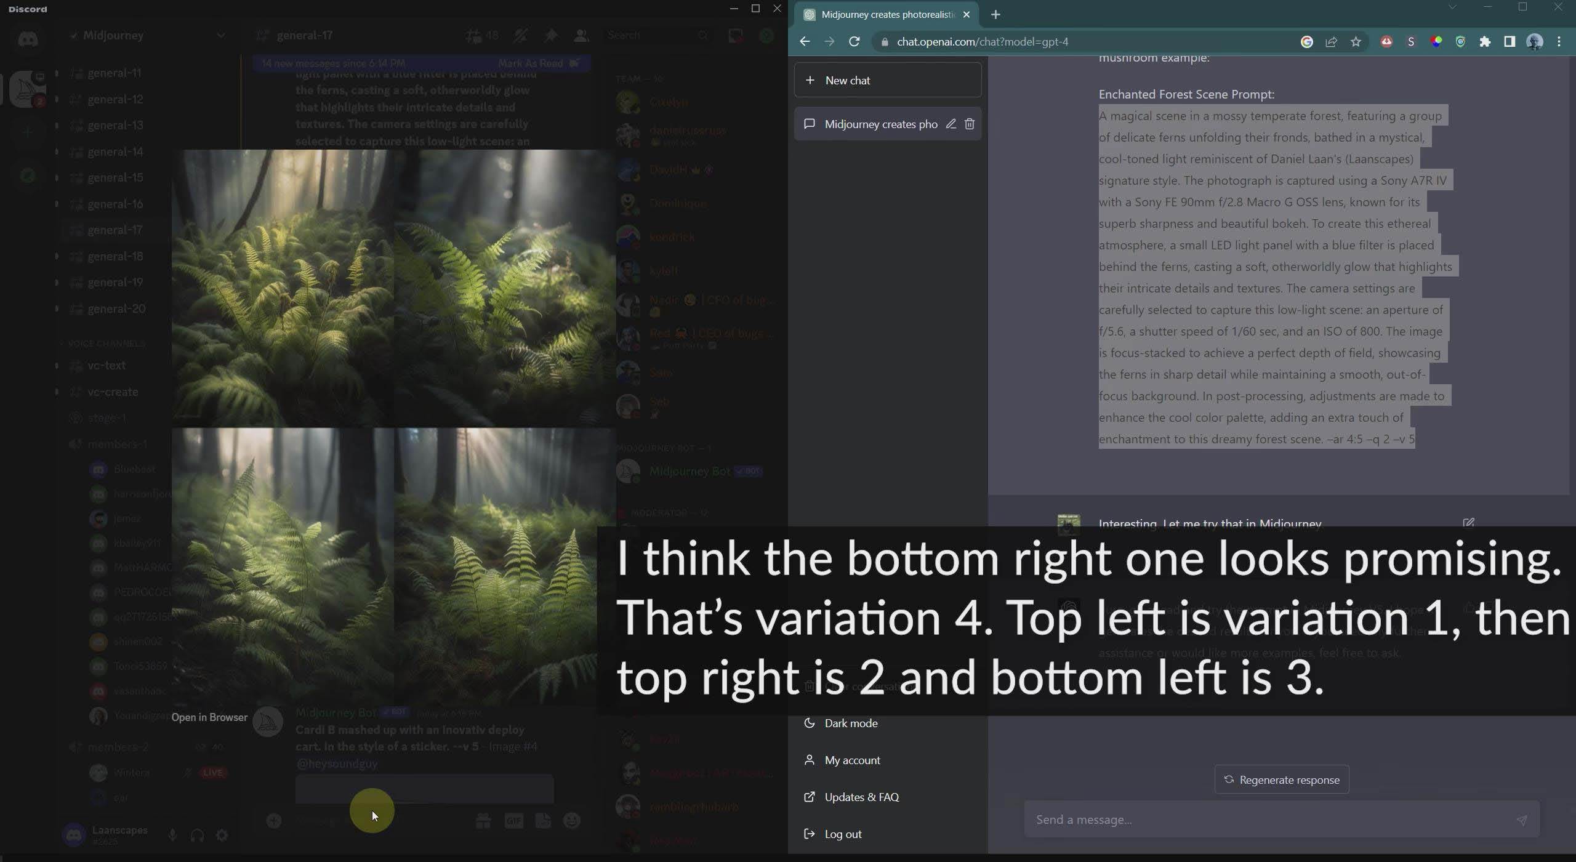Click 'Open in Browser' button in Discord
1576x862 pixels.
click(x=209, y=717)
